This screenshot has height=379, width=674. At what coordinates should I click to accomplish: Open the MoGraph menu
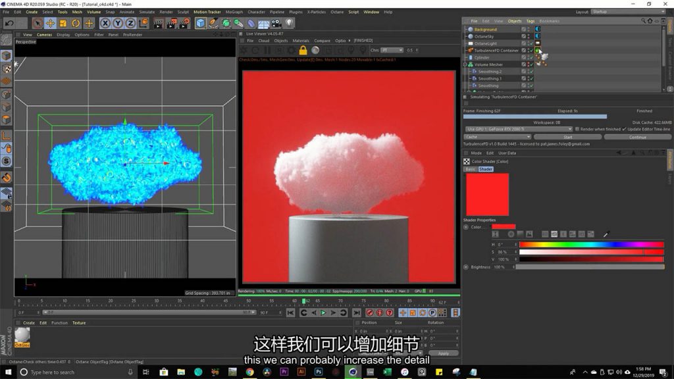234,12
